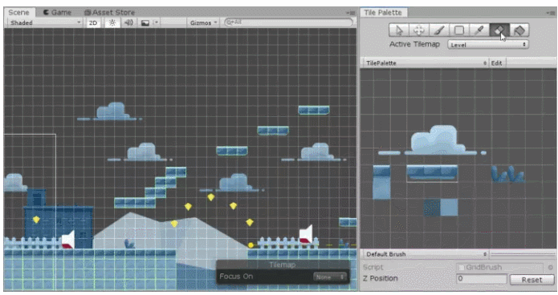Toggle scene effects image icon
Viewport: 558px width, 295px height.
point(145,22)
